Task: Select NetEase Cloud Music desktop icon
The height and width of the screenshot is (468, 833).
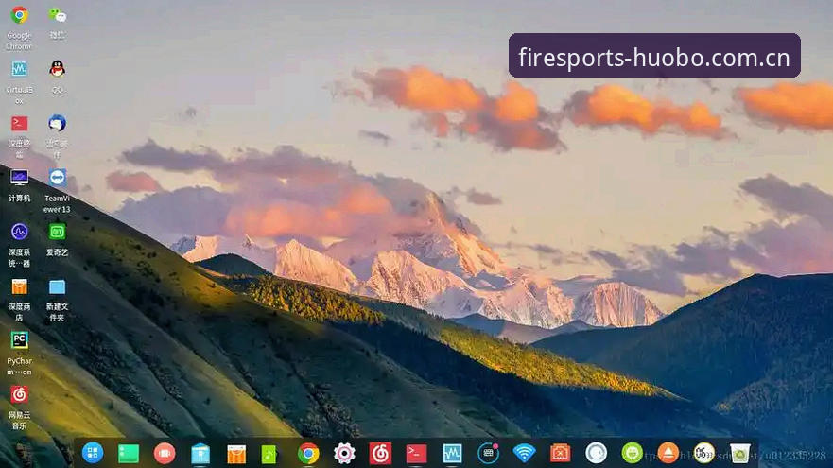Action: click(19, 394)
